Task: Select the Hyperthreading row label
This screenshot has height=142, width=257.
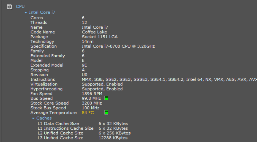Action: coord(46,89)
